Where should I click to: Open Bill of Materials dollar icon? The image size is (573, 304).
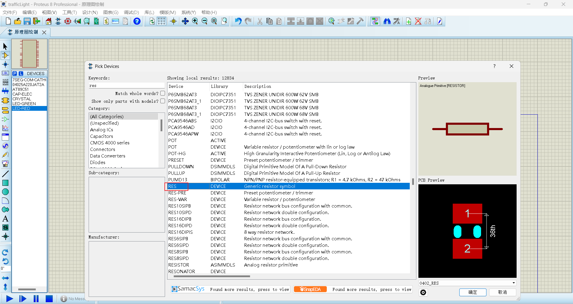tap(106, 21)
